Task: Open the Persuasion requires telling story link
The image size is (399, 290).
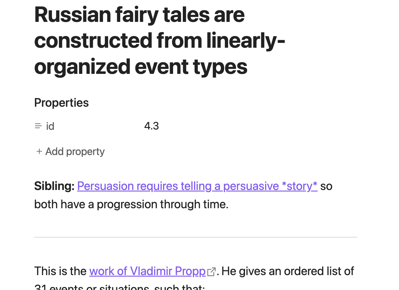Action: (197, 186)
